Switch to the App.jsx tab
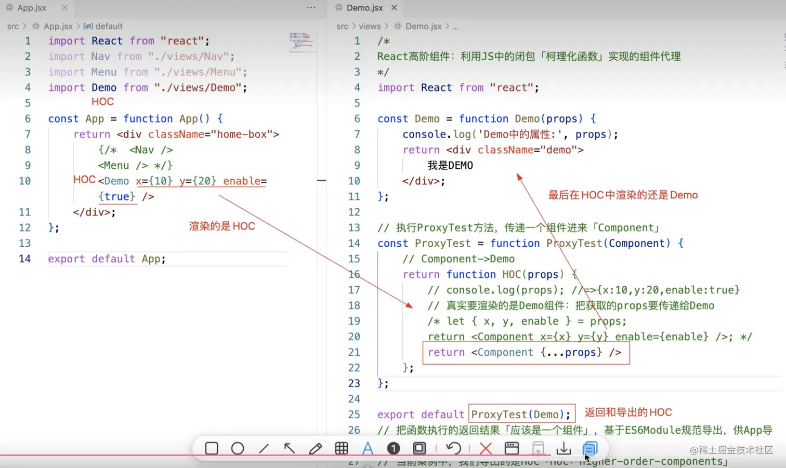The width and height of the screenshot is (786, 468). click(31, 8)
